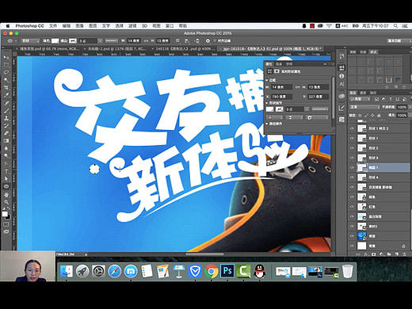Open the 滤镜 menu
Image resolution: width=412 pixels, height=309 pixels.
point(132,25)
